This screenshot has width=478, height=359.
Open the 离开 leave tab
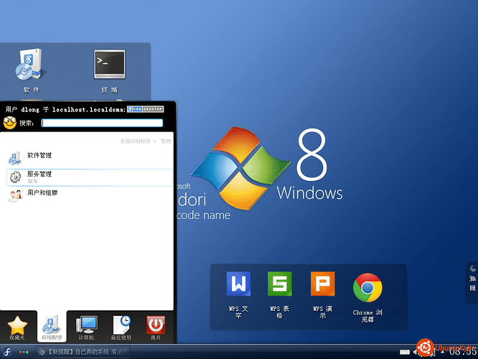[156, 328]
